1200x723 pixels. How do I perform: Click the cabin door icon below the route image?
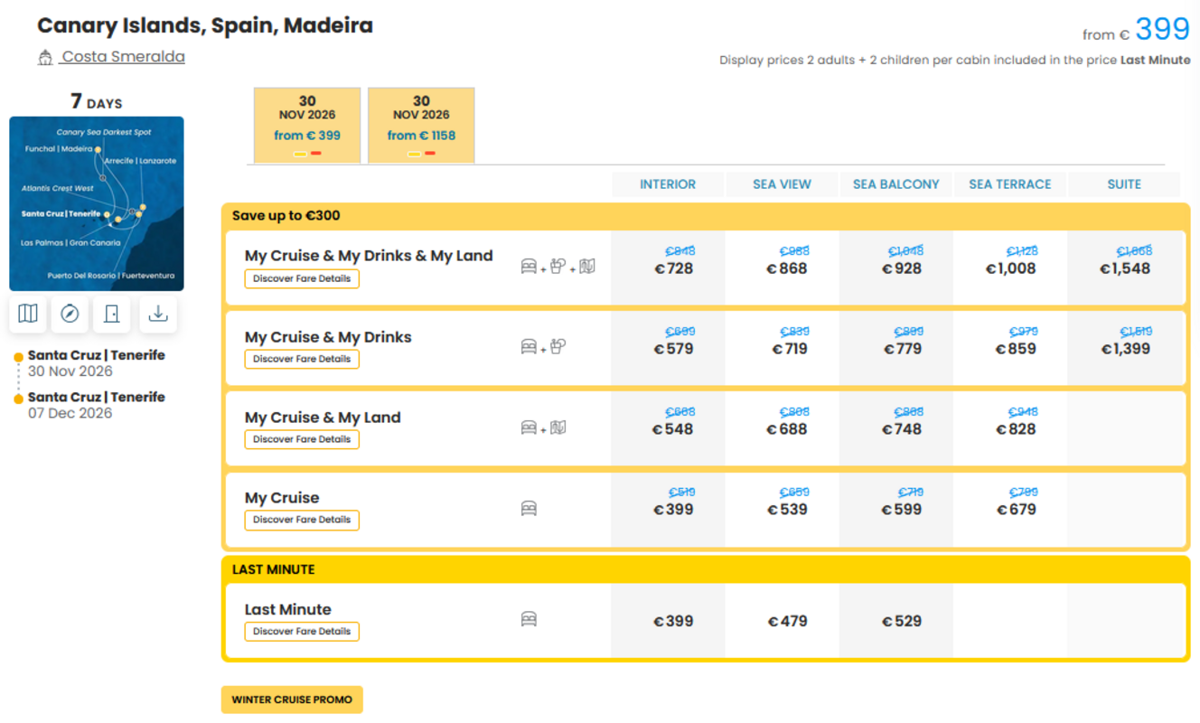[x=112, y=314]
